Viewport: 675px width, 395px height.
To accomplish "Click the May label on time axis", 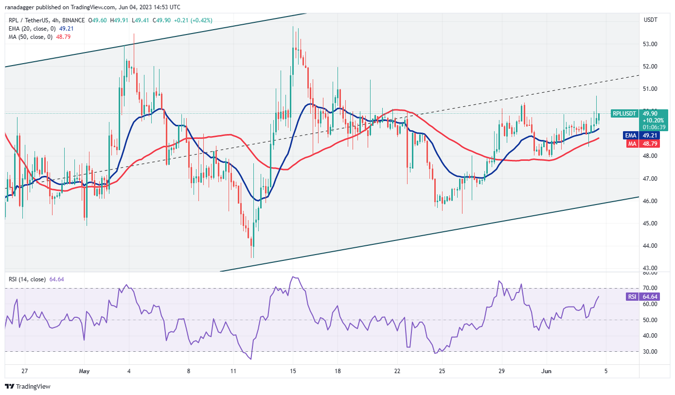I will (84, 372).
